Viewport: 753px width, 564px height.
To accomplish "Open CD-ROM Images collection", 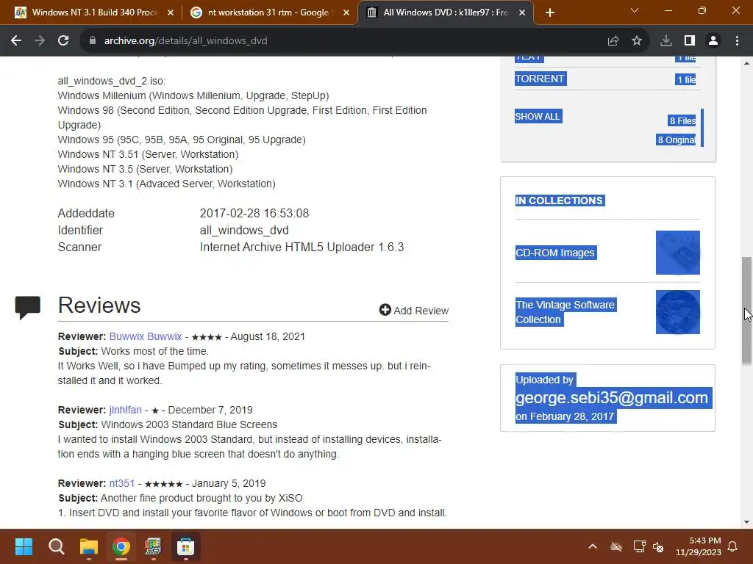I will pyautogui.click(x=554, y=253).
